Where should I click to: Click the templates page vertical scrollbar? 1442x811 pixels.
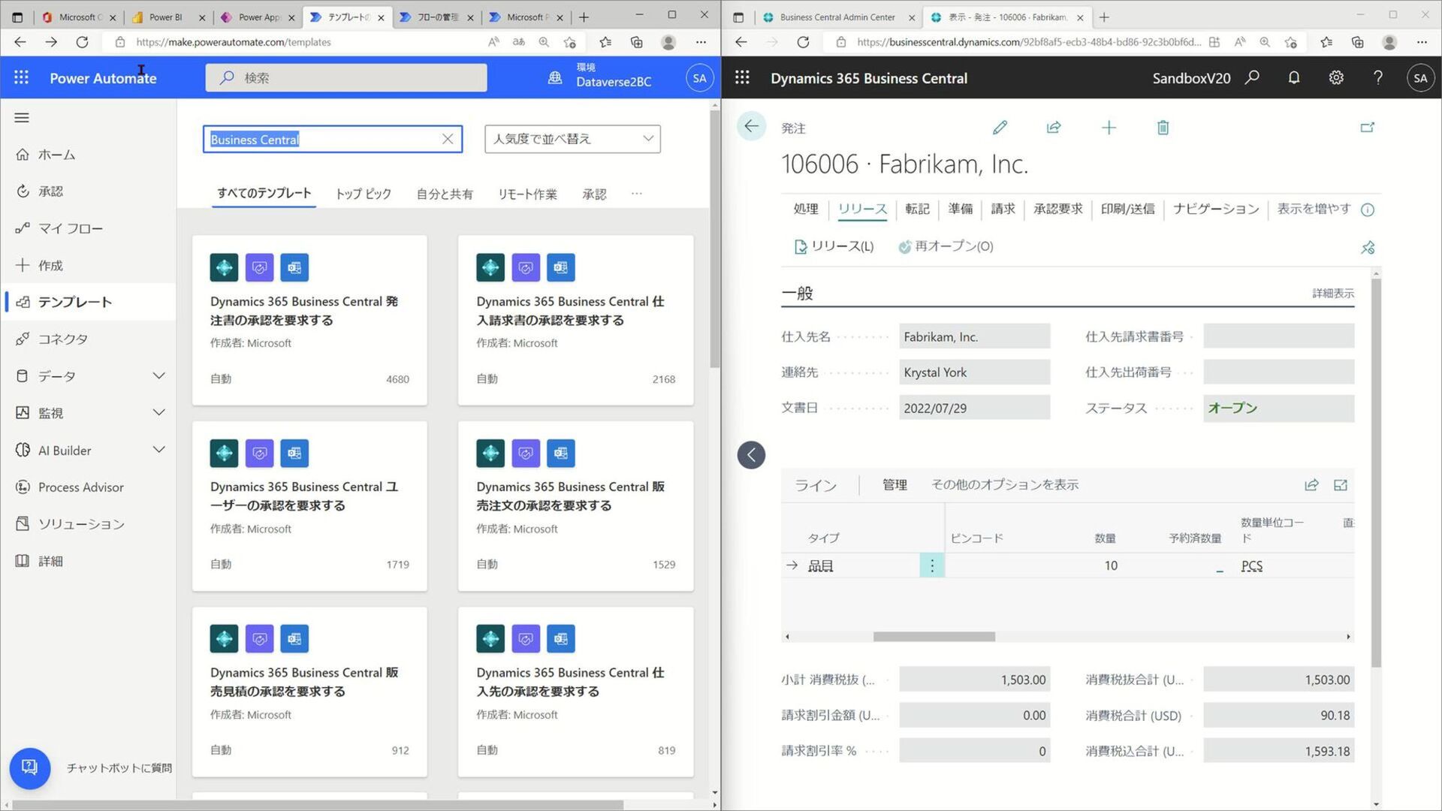714,240
